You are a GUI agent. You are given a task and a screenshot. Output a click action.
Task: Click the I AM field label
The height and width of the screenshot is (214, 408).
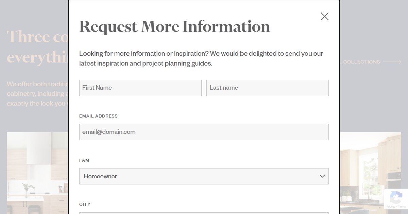84,160
